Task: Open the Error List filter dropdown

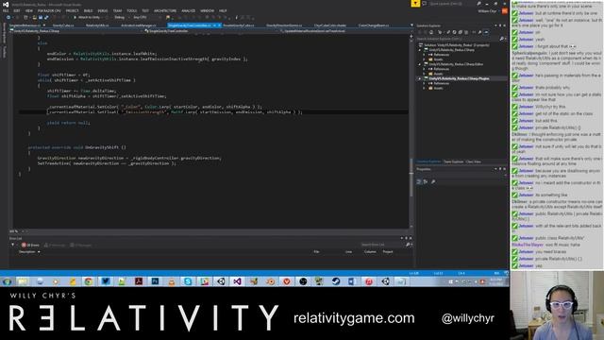Action: (13, 245)
